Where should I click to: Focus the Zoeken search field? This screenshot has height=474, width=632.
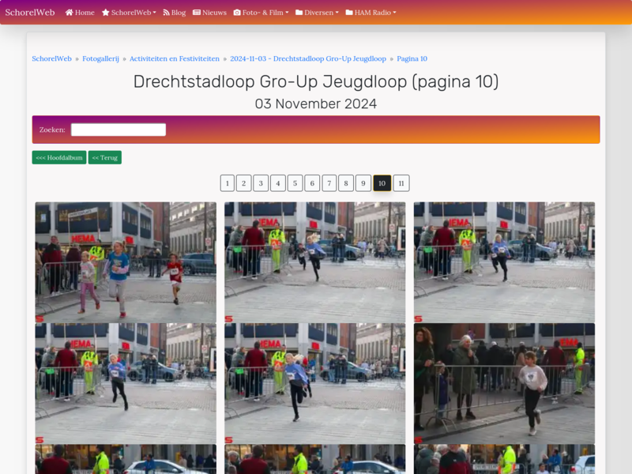pos(118,130)
